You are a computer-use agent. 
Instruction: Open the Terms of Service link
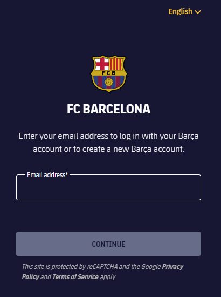click(75, 277)
